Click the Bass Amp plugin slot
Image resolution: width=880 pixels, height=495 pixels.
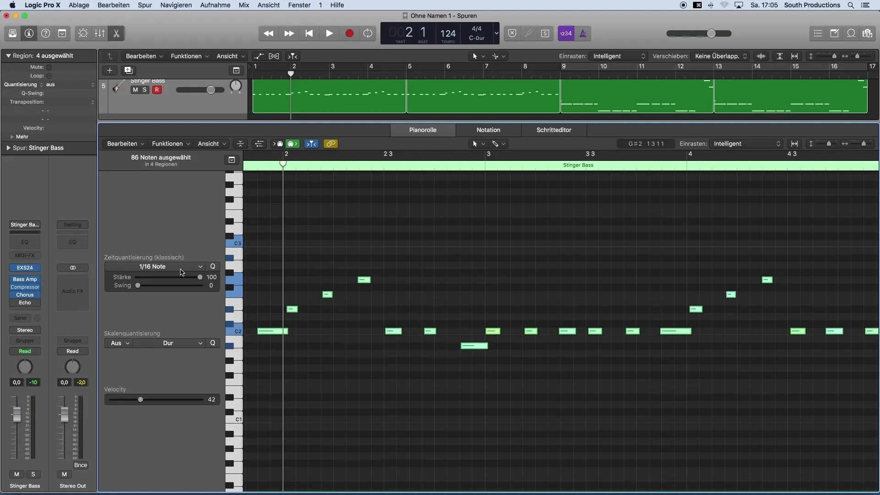(x=25, y=279)
